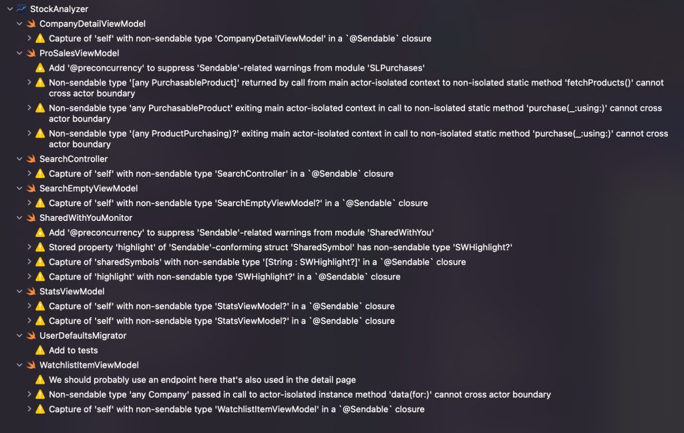The image size is (684, 433).
Task: Click the Swift icon beside SharedWithYouMonitor
Action: [31, 218]
